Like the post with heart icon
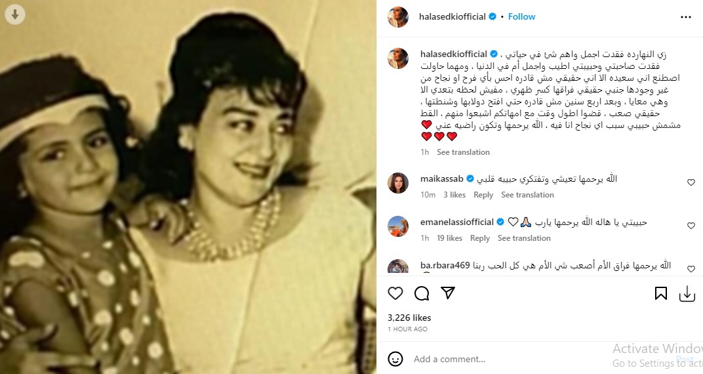The height and width of the screenshot is (374, 703). coord(395,293)
